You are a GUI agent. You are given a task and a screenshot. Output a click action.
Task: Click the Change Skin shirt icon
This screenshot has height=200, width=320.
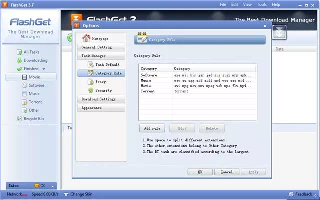[66, 194]
